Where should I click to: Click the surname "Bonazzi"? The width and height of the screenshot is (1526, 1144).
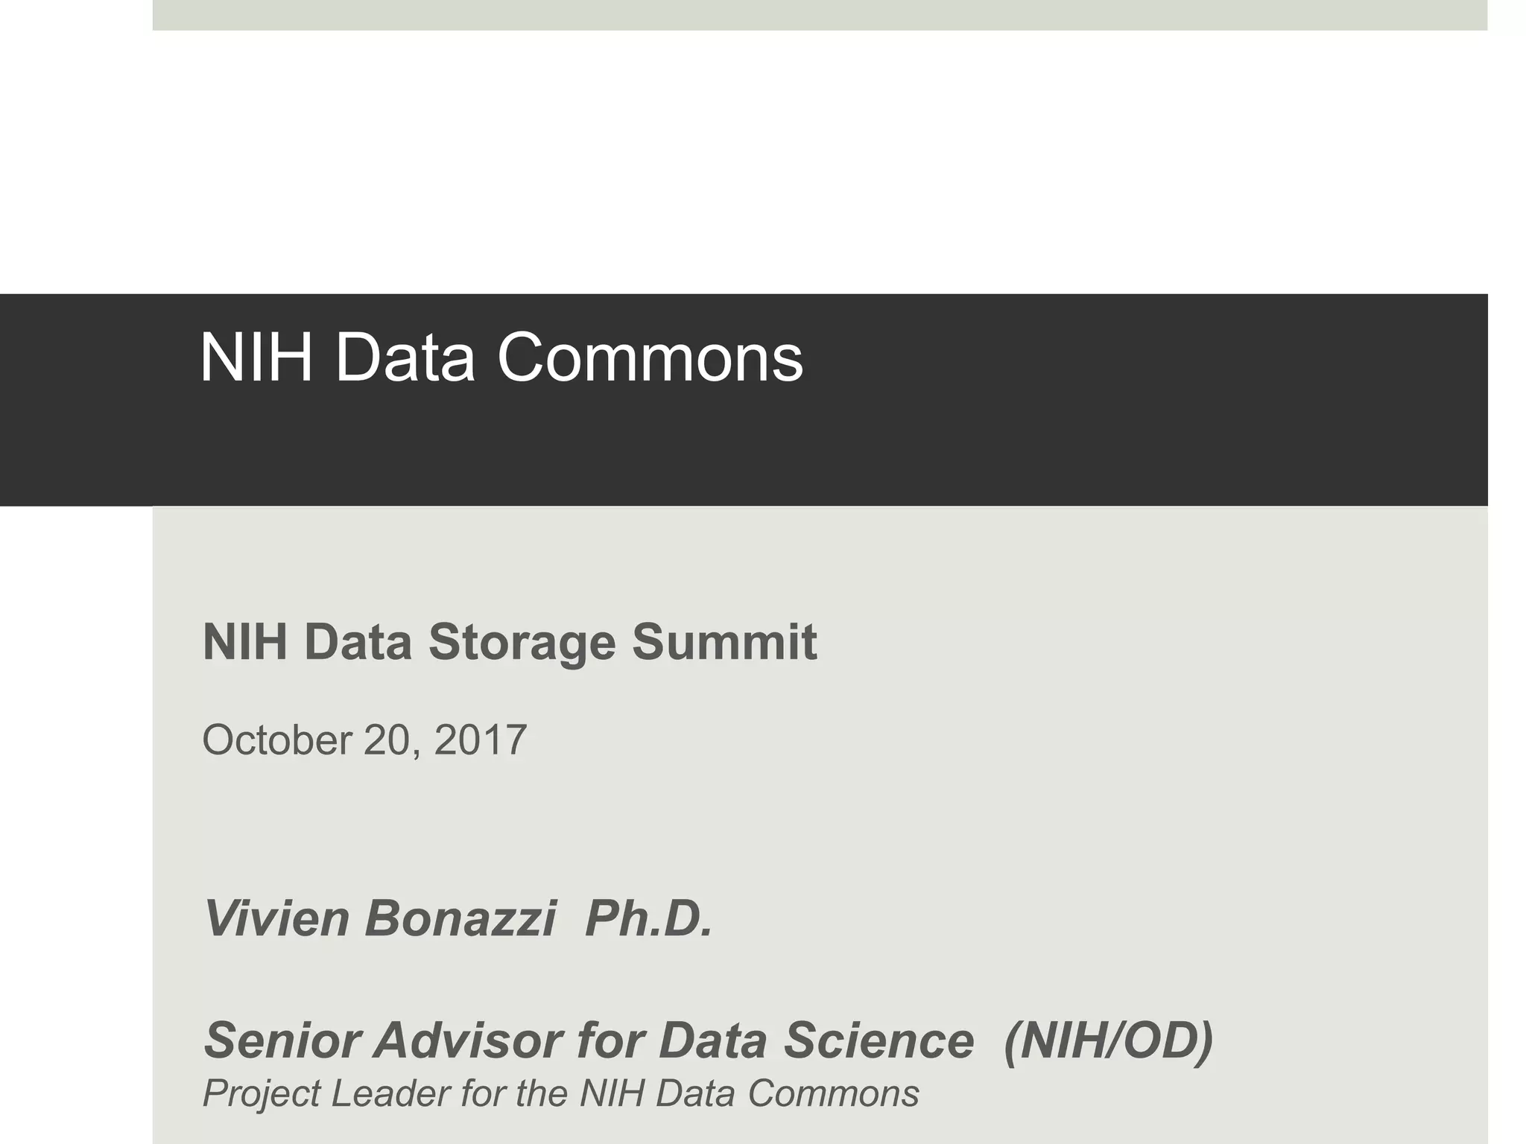pos(460,918)
